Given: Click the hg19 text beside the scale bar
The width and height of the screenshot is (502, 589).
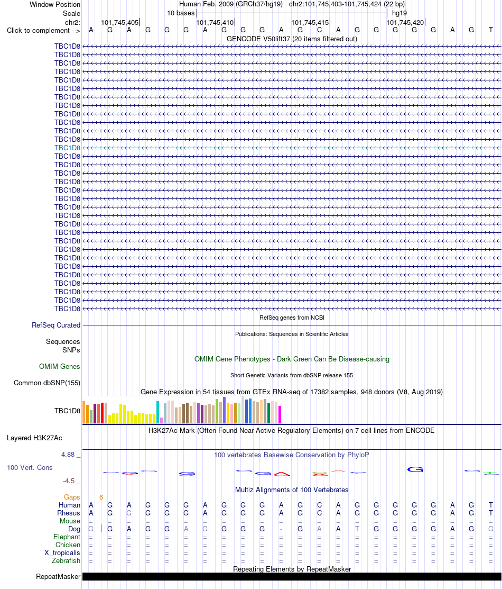Looking at the screenshot, I should point(399,13).
